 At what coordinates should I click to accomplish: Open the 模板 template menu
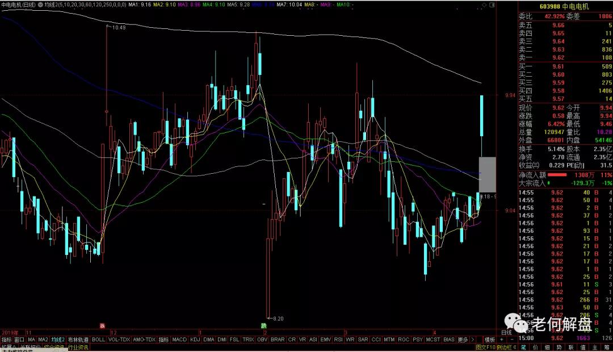[x=489, y=340]
